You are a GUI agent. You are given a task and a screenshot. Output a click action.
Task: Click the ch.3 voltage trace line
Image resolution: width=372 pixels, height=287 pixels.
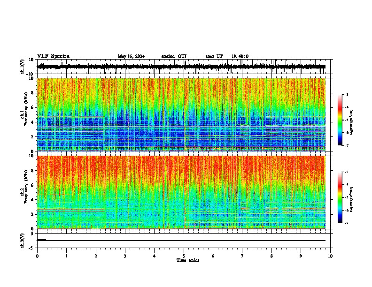point(181,241)
